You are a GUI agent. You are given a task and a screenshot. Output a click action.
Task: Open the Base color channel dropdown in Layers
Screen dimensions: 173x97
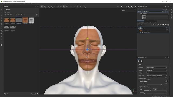(141, 25)
